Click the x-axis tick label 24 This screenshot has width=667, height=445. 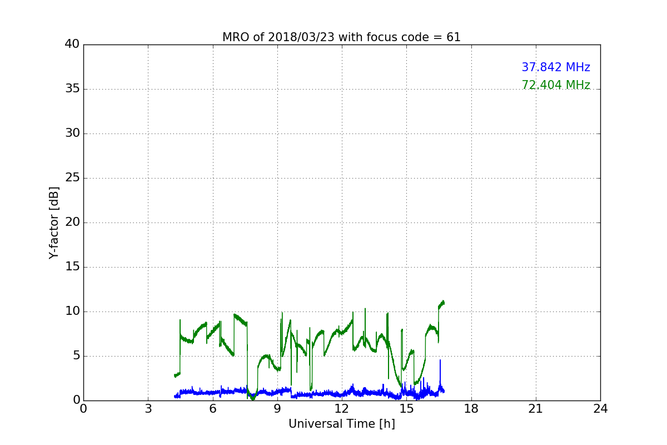[600, 409]
